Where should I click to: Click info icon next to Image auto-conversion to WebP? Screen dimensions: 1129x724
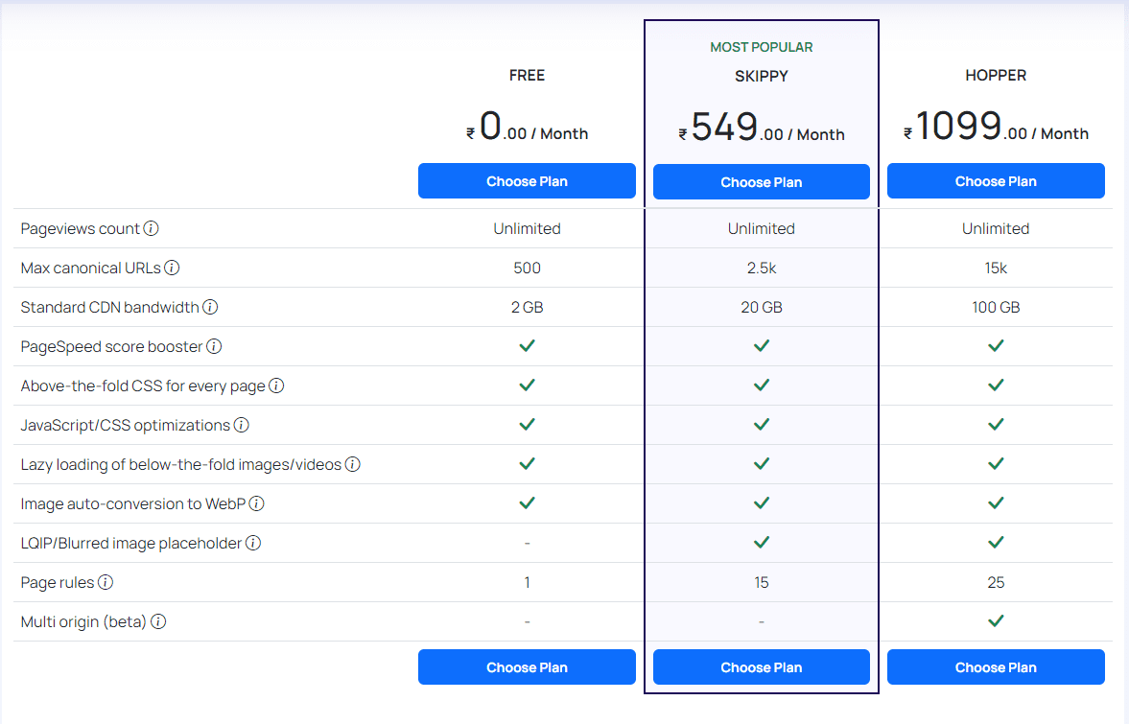tap(256, 503)
